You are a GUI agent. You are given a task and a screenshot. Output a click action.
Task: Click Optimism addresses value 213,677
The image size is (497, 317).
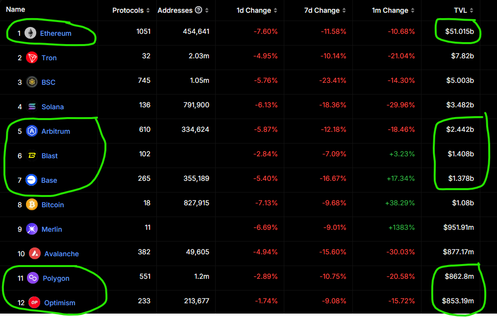[197, 301]
